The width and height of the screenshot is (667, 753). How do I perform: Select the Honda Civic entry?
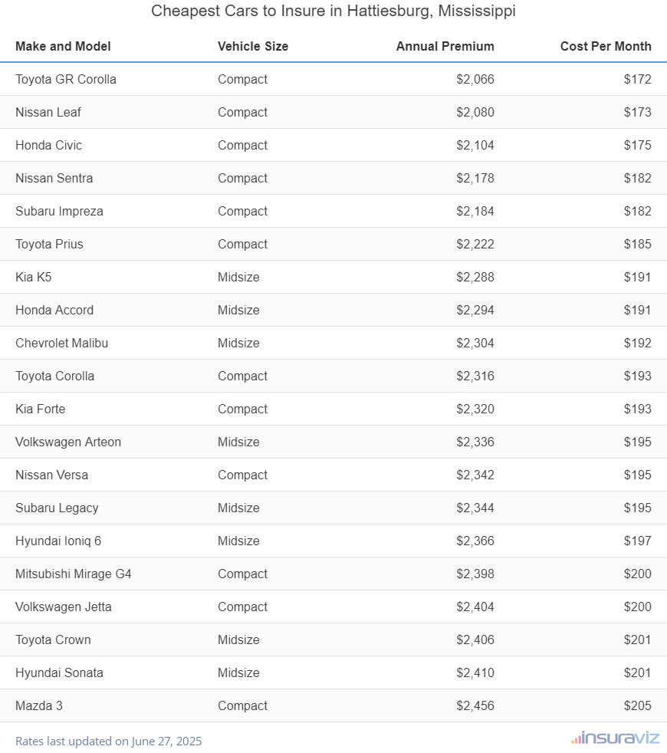point(48,145)
